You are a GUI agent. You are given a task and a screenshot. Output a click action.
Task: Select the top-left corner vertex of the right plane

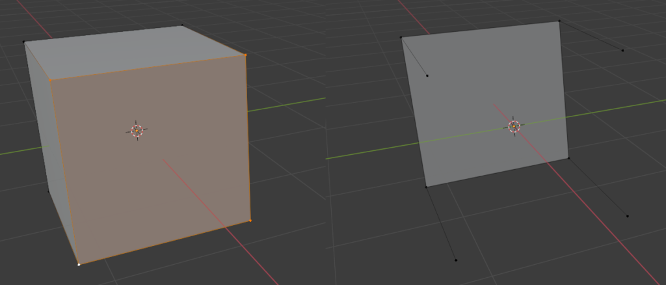(401, 37)
